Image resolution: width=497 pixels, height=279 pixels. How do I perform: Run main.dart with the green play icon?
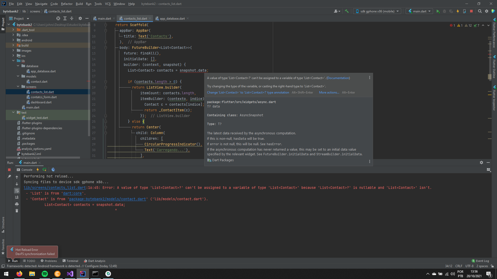pyautogui.click(x=438, y=11)
